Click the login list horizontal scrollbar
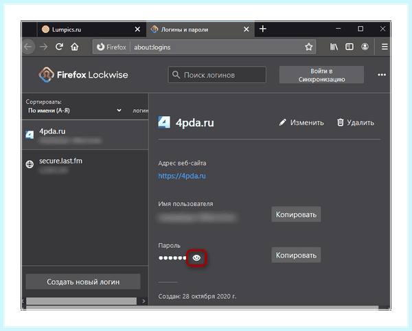412x331 pixels. [81, 301]
